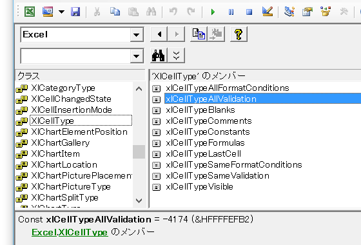This screenshot has height=245, width=361.
Task: Go forward in Object Browser
Action: 177,34
